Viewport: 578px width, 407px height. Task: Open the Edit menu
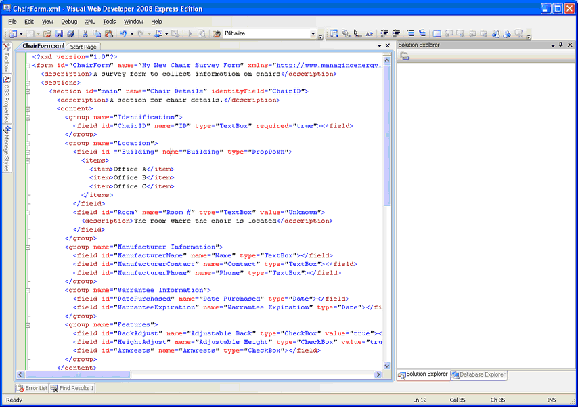point(29,22)
